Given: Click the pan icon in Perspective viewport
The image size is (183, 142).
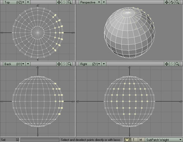Looking at the screenshot, I should click(167, 2).
